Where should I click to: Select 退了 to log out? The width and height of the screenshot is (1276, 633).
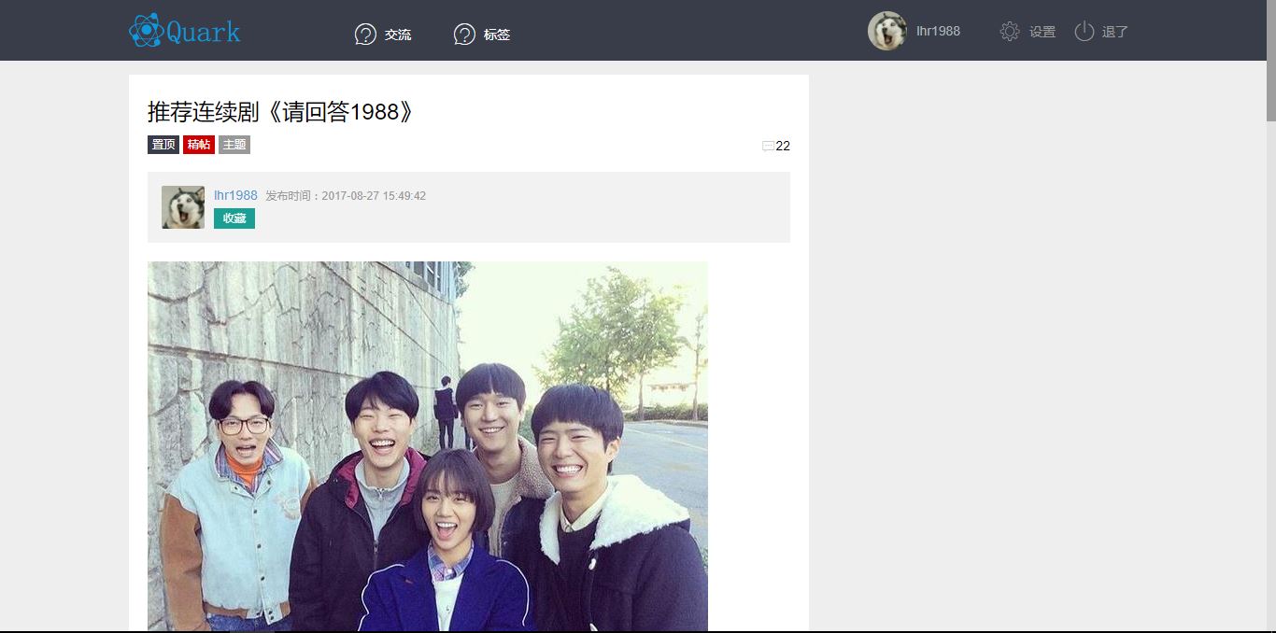point(1115,32)
